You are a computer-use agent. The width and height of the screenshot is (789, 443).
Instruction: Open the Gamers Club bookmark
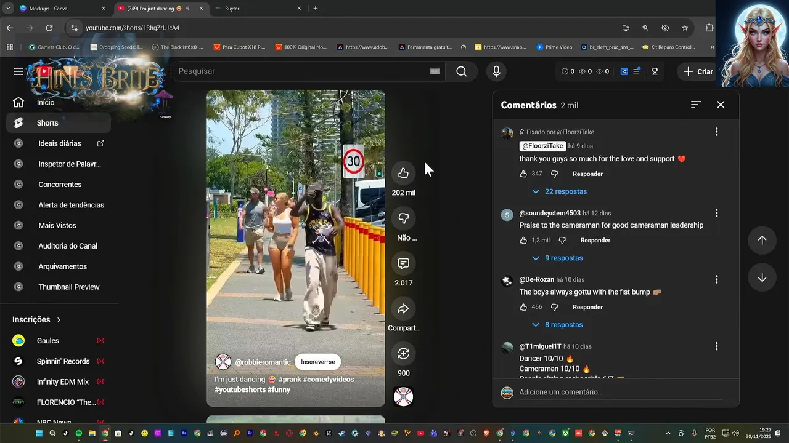55,47
